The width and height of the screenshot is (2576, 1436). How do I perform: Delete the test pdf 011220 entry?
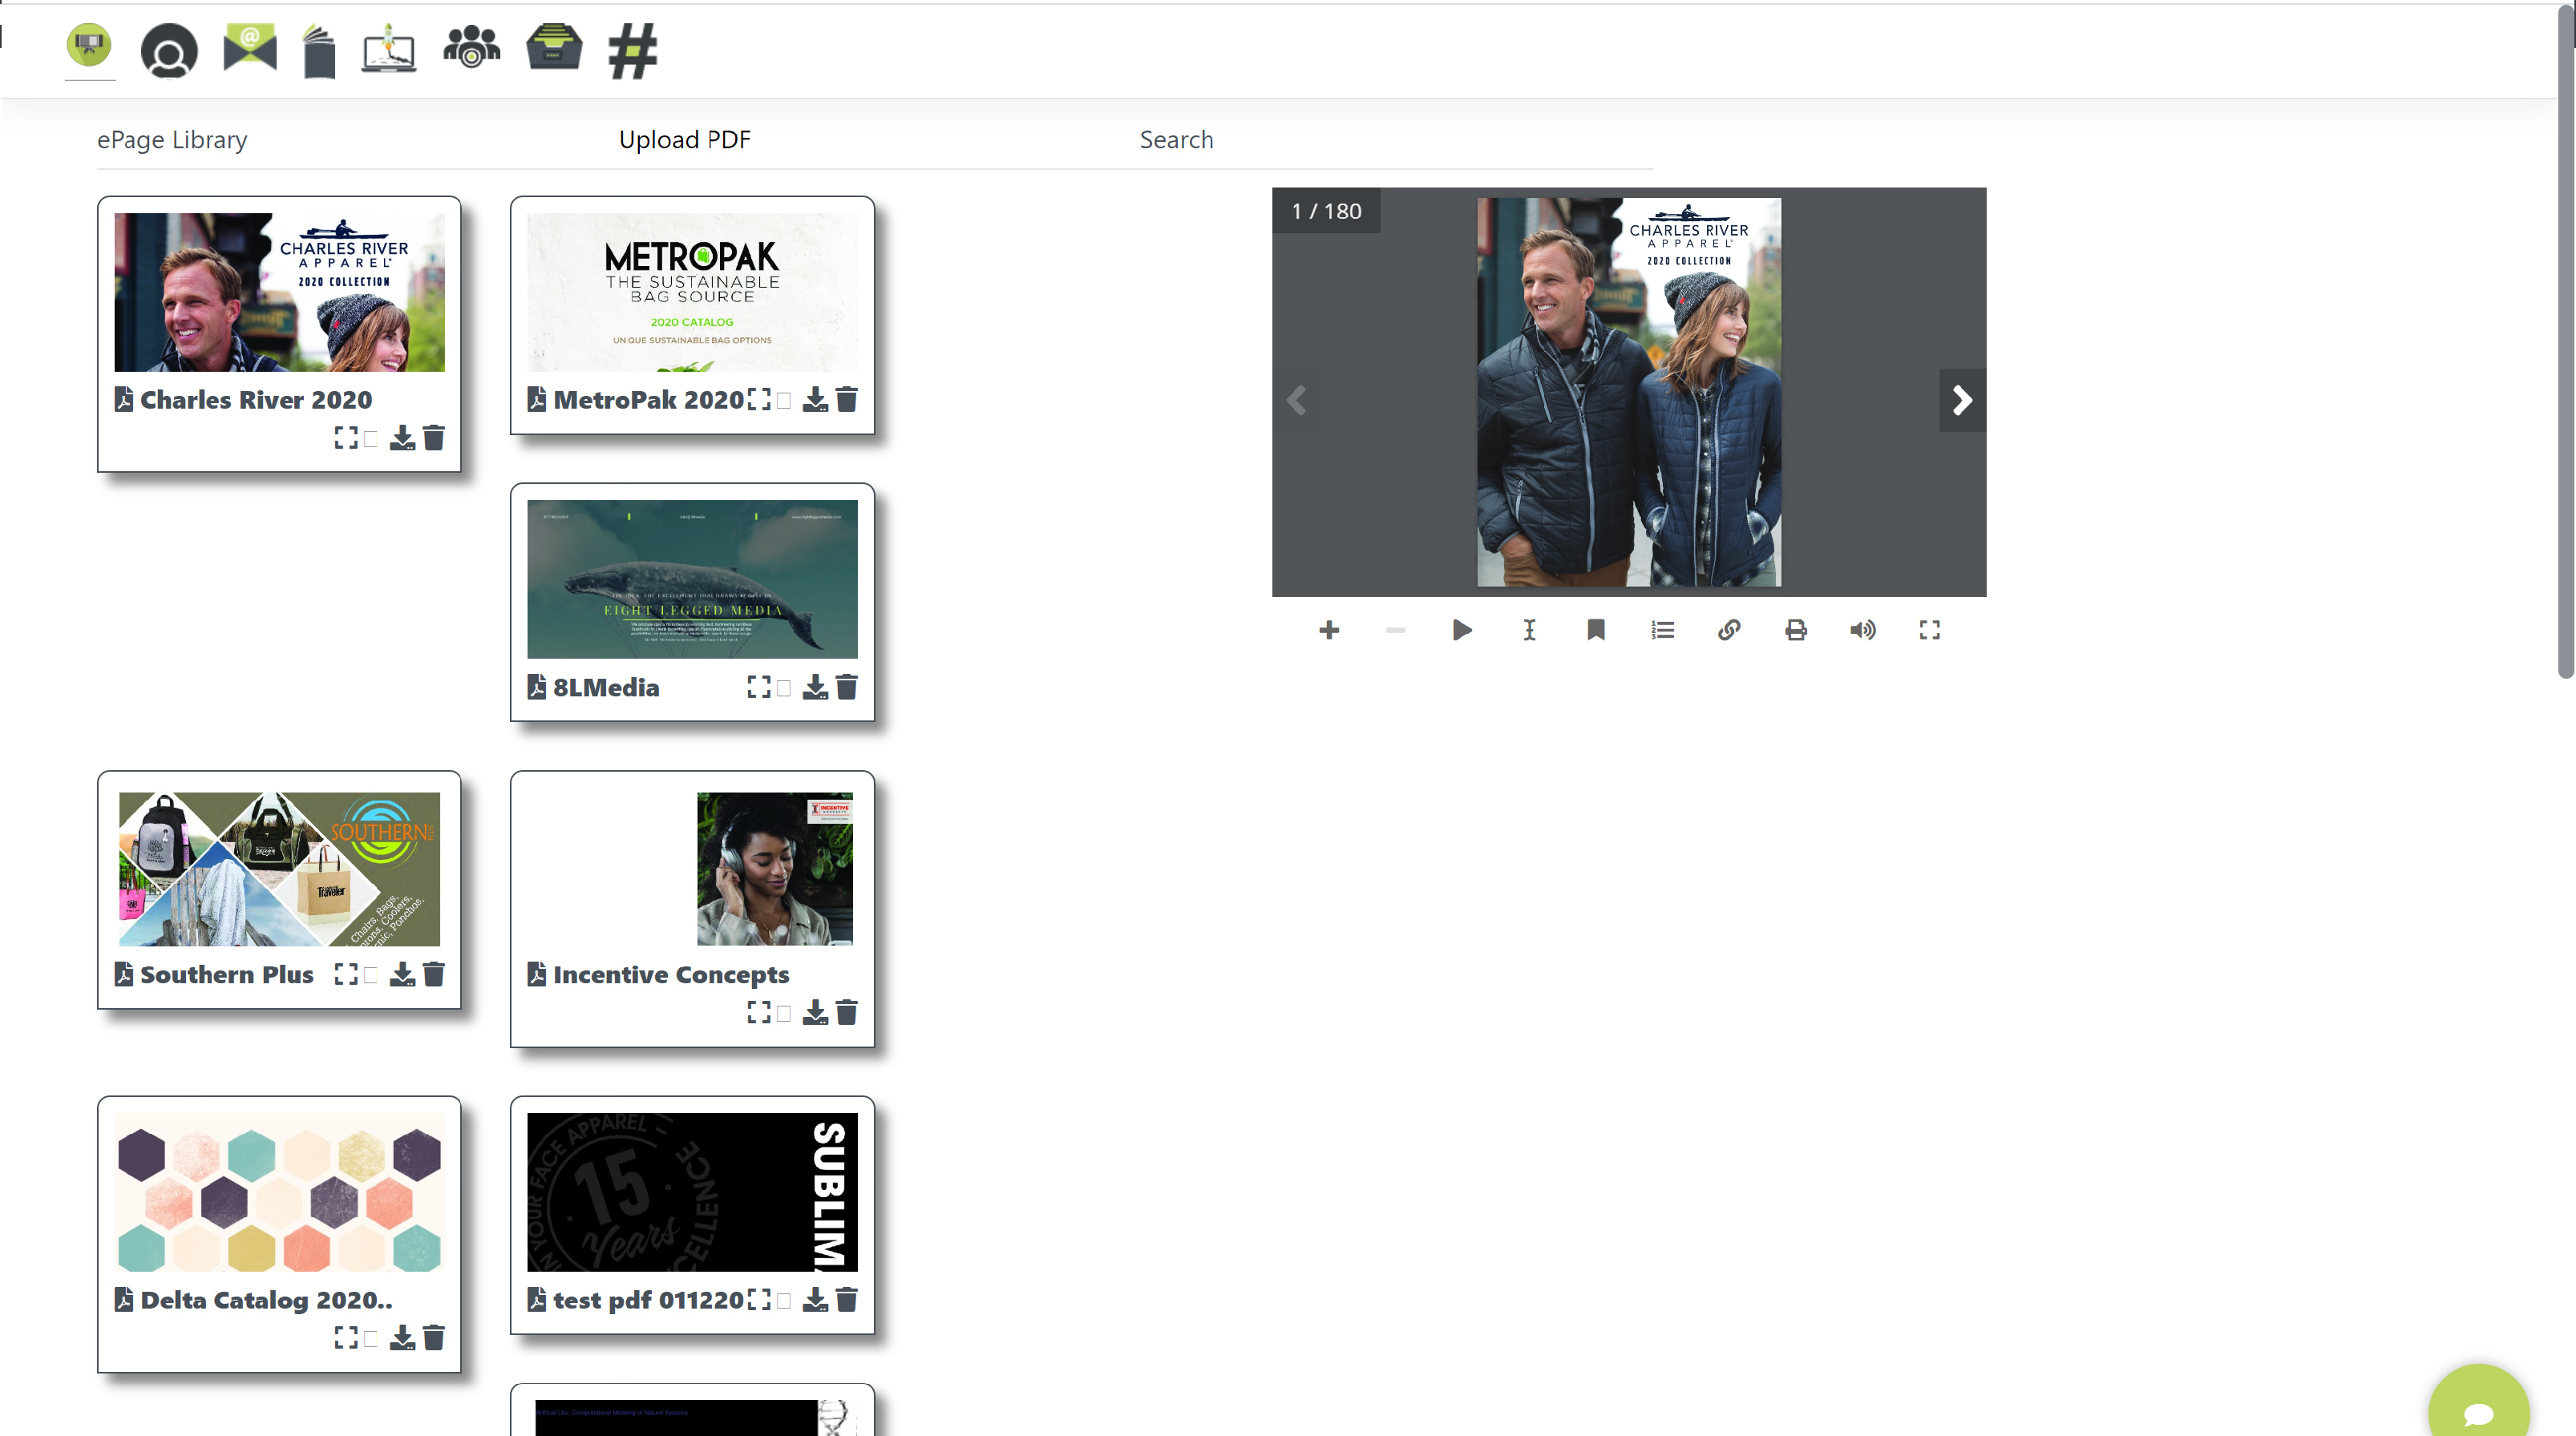pos(847,1299)
